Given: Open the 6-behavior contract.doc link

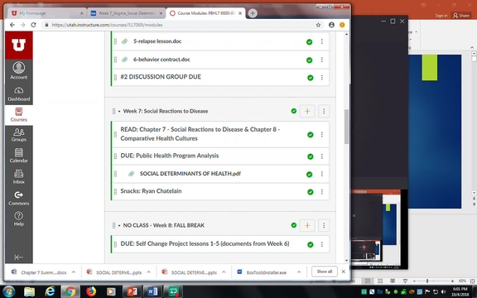Looking at the screenshot, I should click(x=161, y=60).
